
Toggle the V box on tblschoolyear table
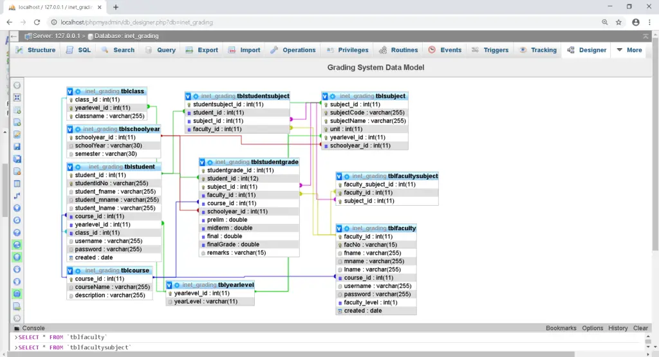pyautogui.click(x=70, y=129)
